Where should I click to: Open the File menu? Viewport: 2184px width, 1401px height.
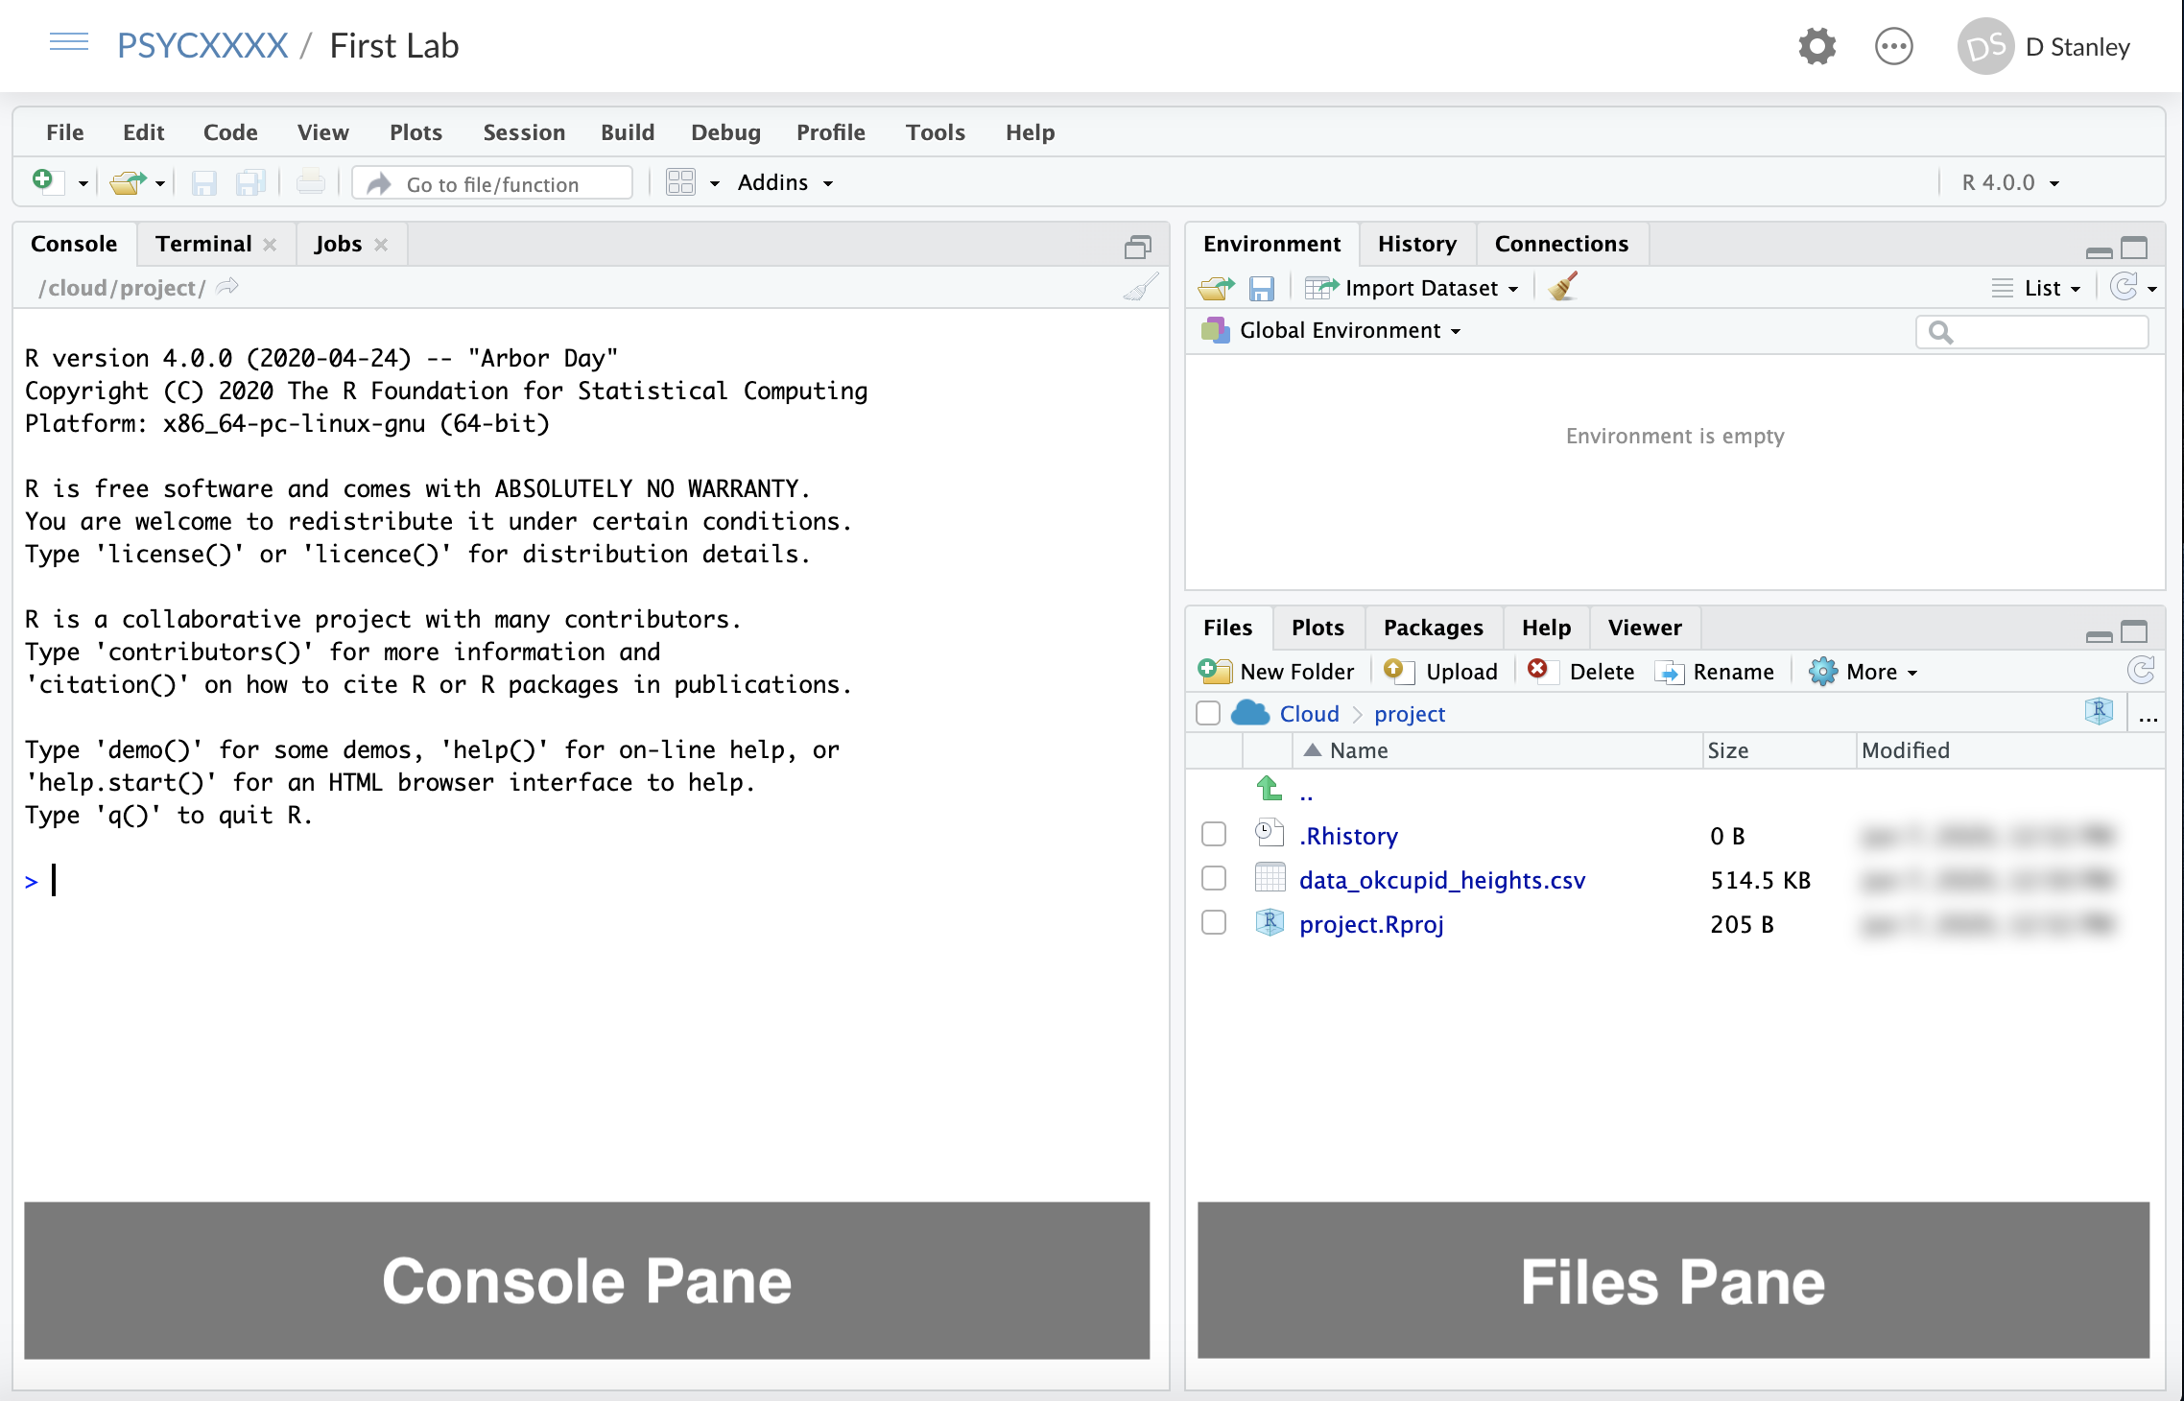(64, 132)
